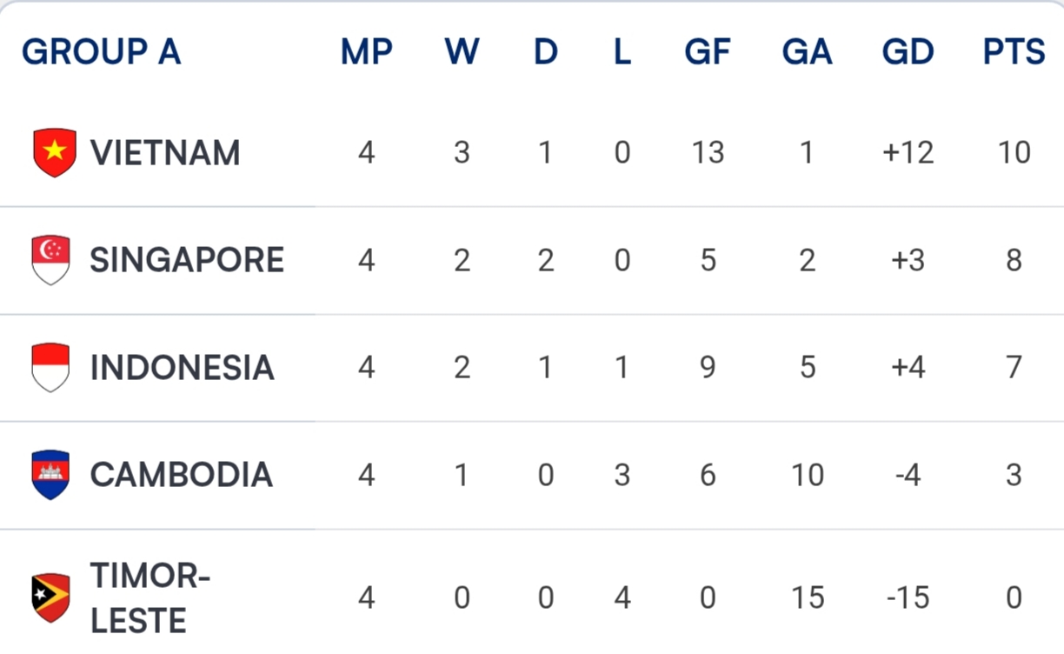Select the GROUP A heading
The height and width of the screenshot is (654, 1064).
[x=102, y=52]
